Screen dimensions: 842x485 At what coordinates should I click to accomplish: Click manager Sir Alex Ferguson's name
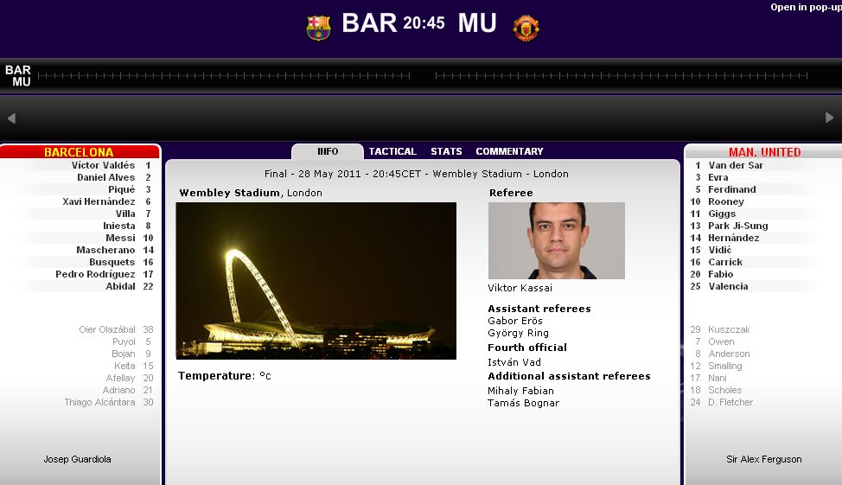tap(764, 459)
